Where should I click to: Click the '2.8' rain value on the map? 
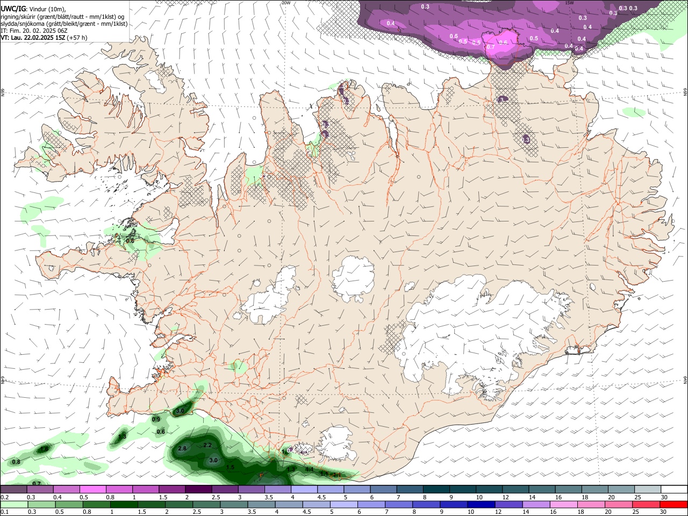[182, 448]
